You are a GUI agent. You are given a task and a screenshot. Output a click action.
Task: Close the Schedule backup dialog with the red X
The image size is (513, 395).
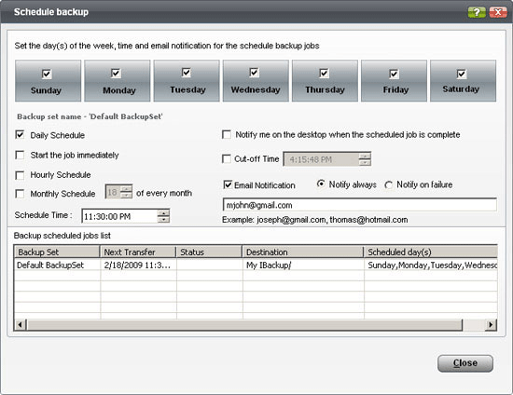pyautogui.click(x=498, y=12)
